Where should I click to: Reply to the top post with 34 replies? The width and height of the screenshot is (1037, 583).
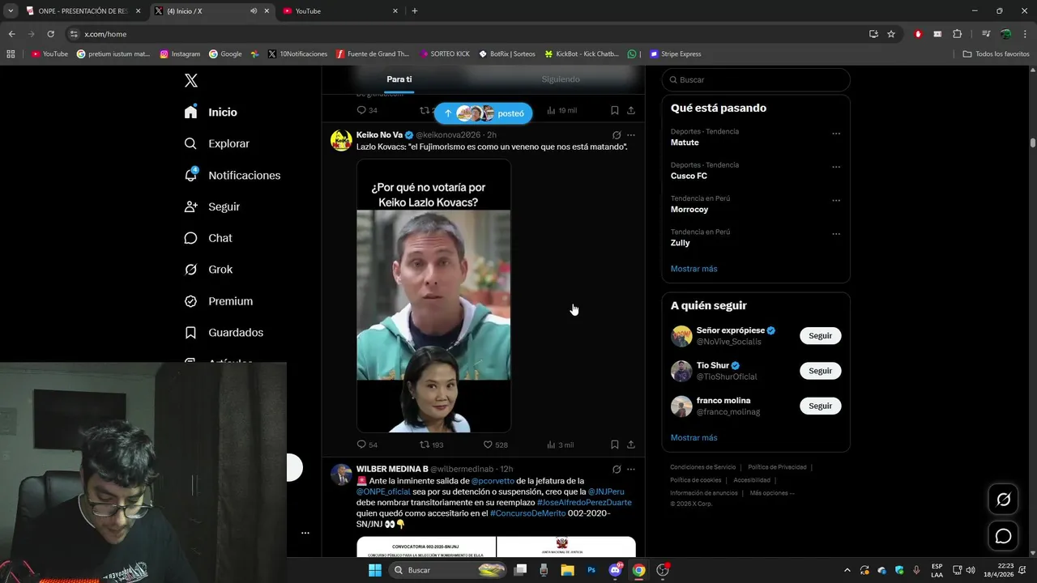(367, 110)
